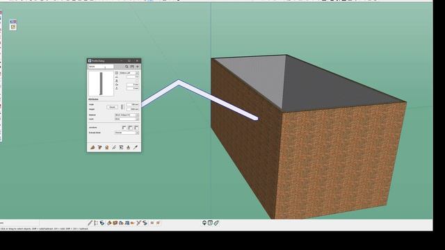Click the first build tool in ProfileDialog bottom row
This screenshot has width=445, height=250.
click(92, 147)
